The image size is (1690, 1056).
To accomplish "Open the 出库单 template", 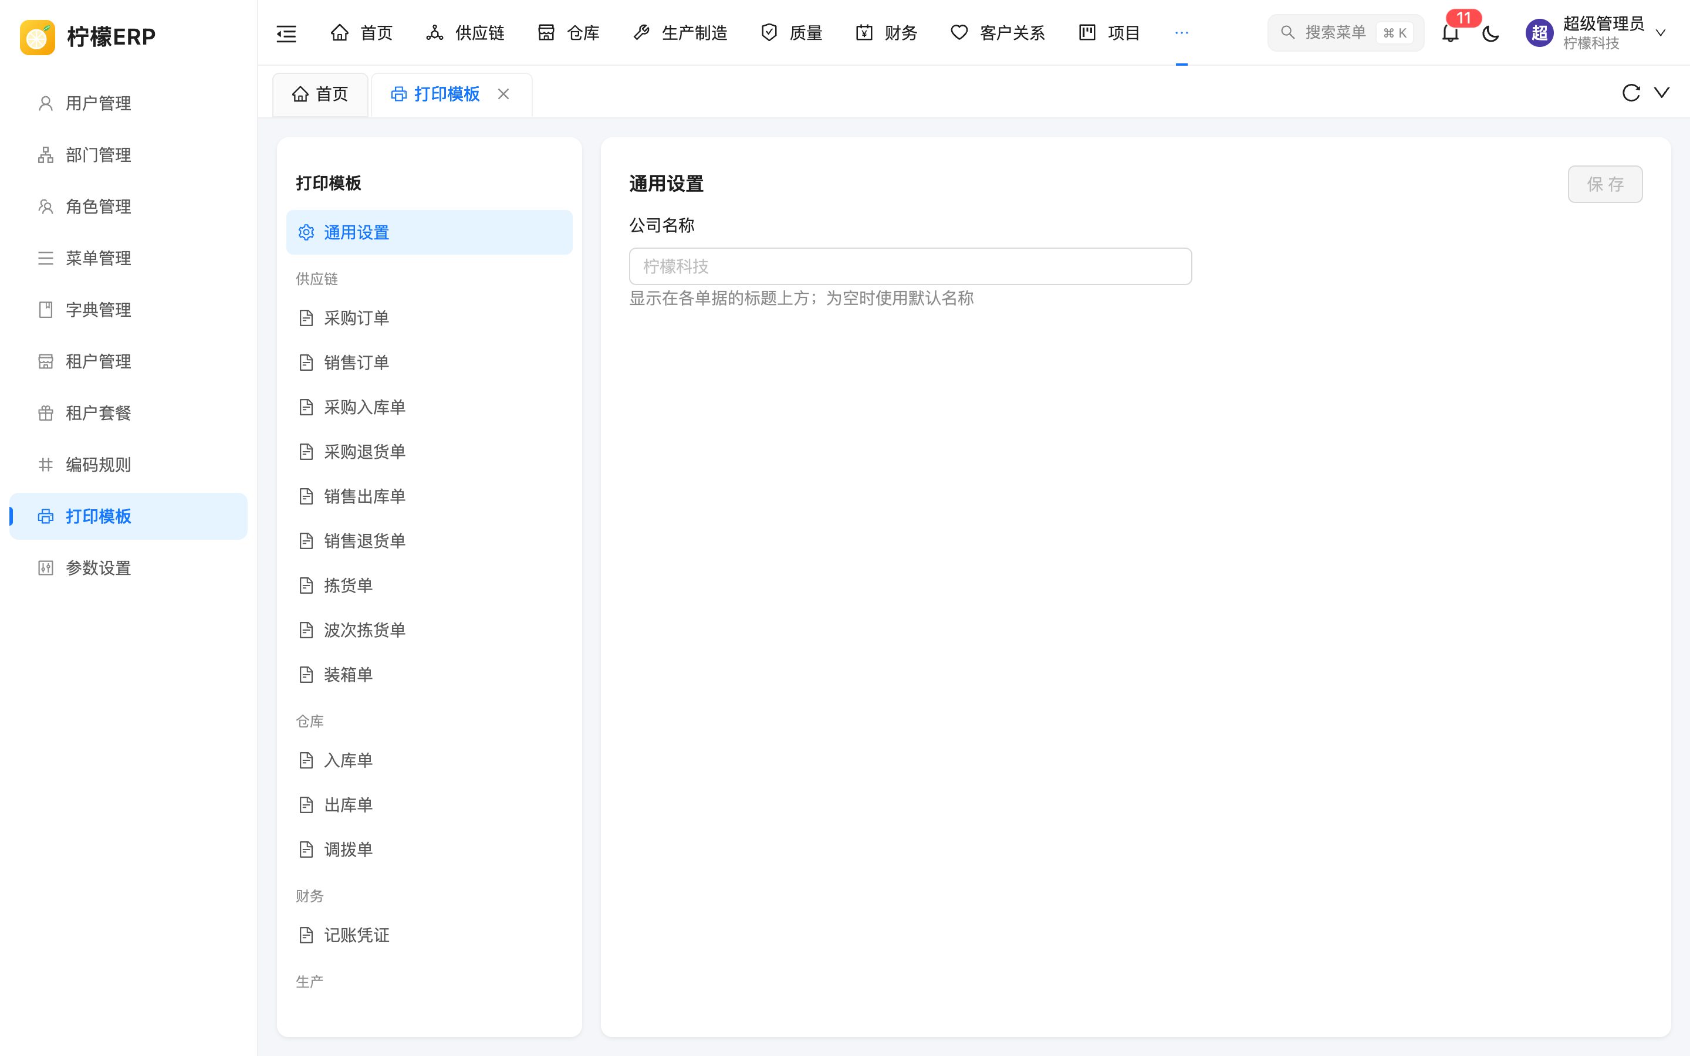I will tap(429, 805).
